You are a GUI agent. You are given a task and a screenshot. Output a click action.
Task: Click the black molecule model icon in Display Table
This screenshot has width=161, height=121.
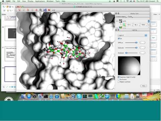120,21
